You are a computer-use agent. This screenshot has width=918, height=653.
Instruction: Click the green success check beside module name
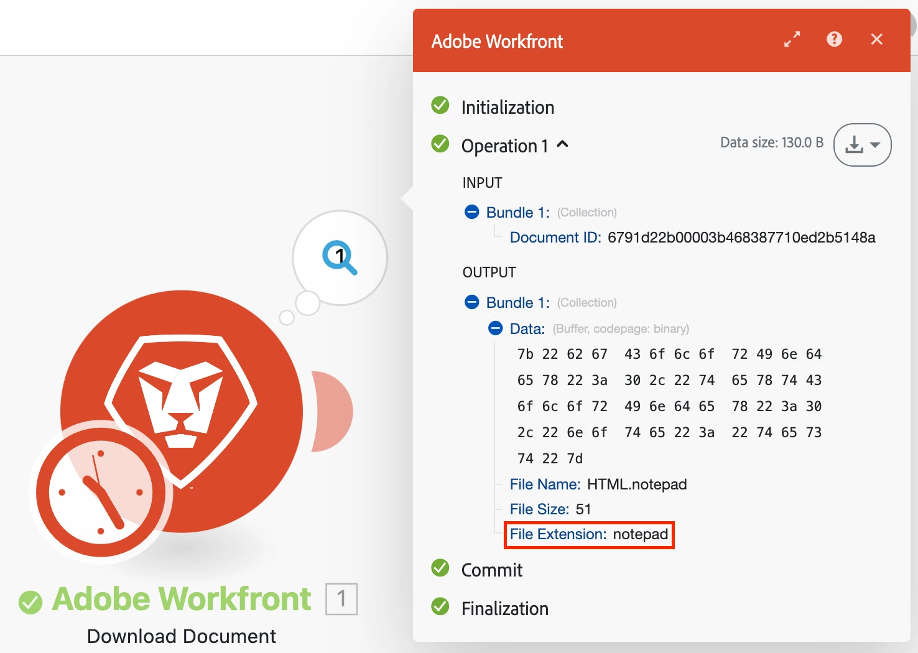click(30, 602)
